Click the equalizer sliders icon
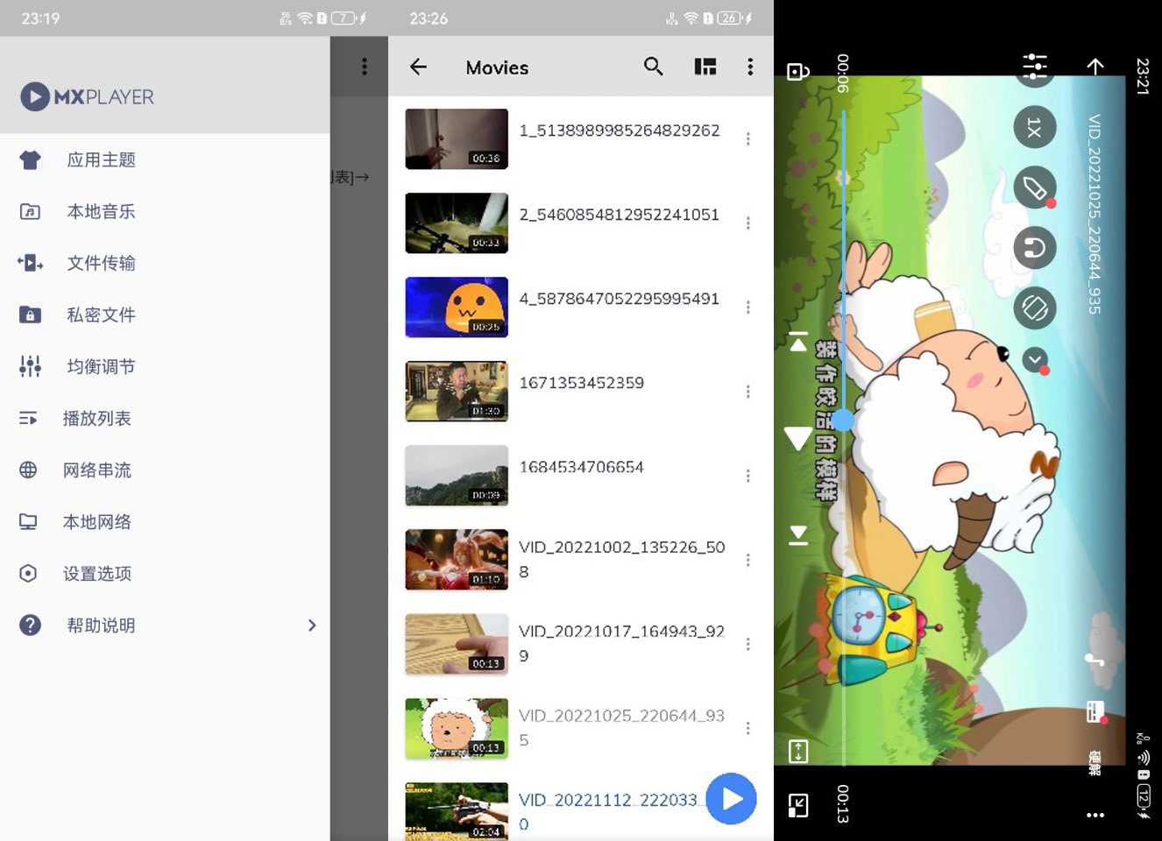The height and width of the screenshot is (841, 1162). pos(30,366)
